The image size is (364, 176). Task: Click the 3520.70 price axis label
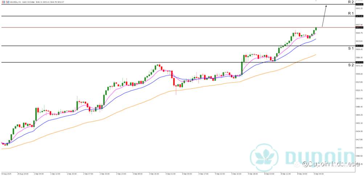click(359, 90)
